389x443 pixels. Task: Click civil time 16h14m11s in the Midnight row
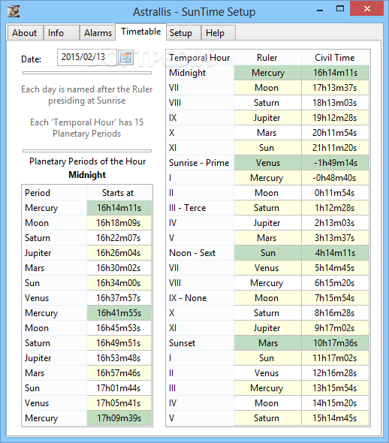pyautogui.click(x=336, y=73)
